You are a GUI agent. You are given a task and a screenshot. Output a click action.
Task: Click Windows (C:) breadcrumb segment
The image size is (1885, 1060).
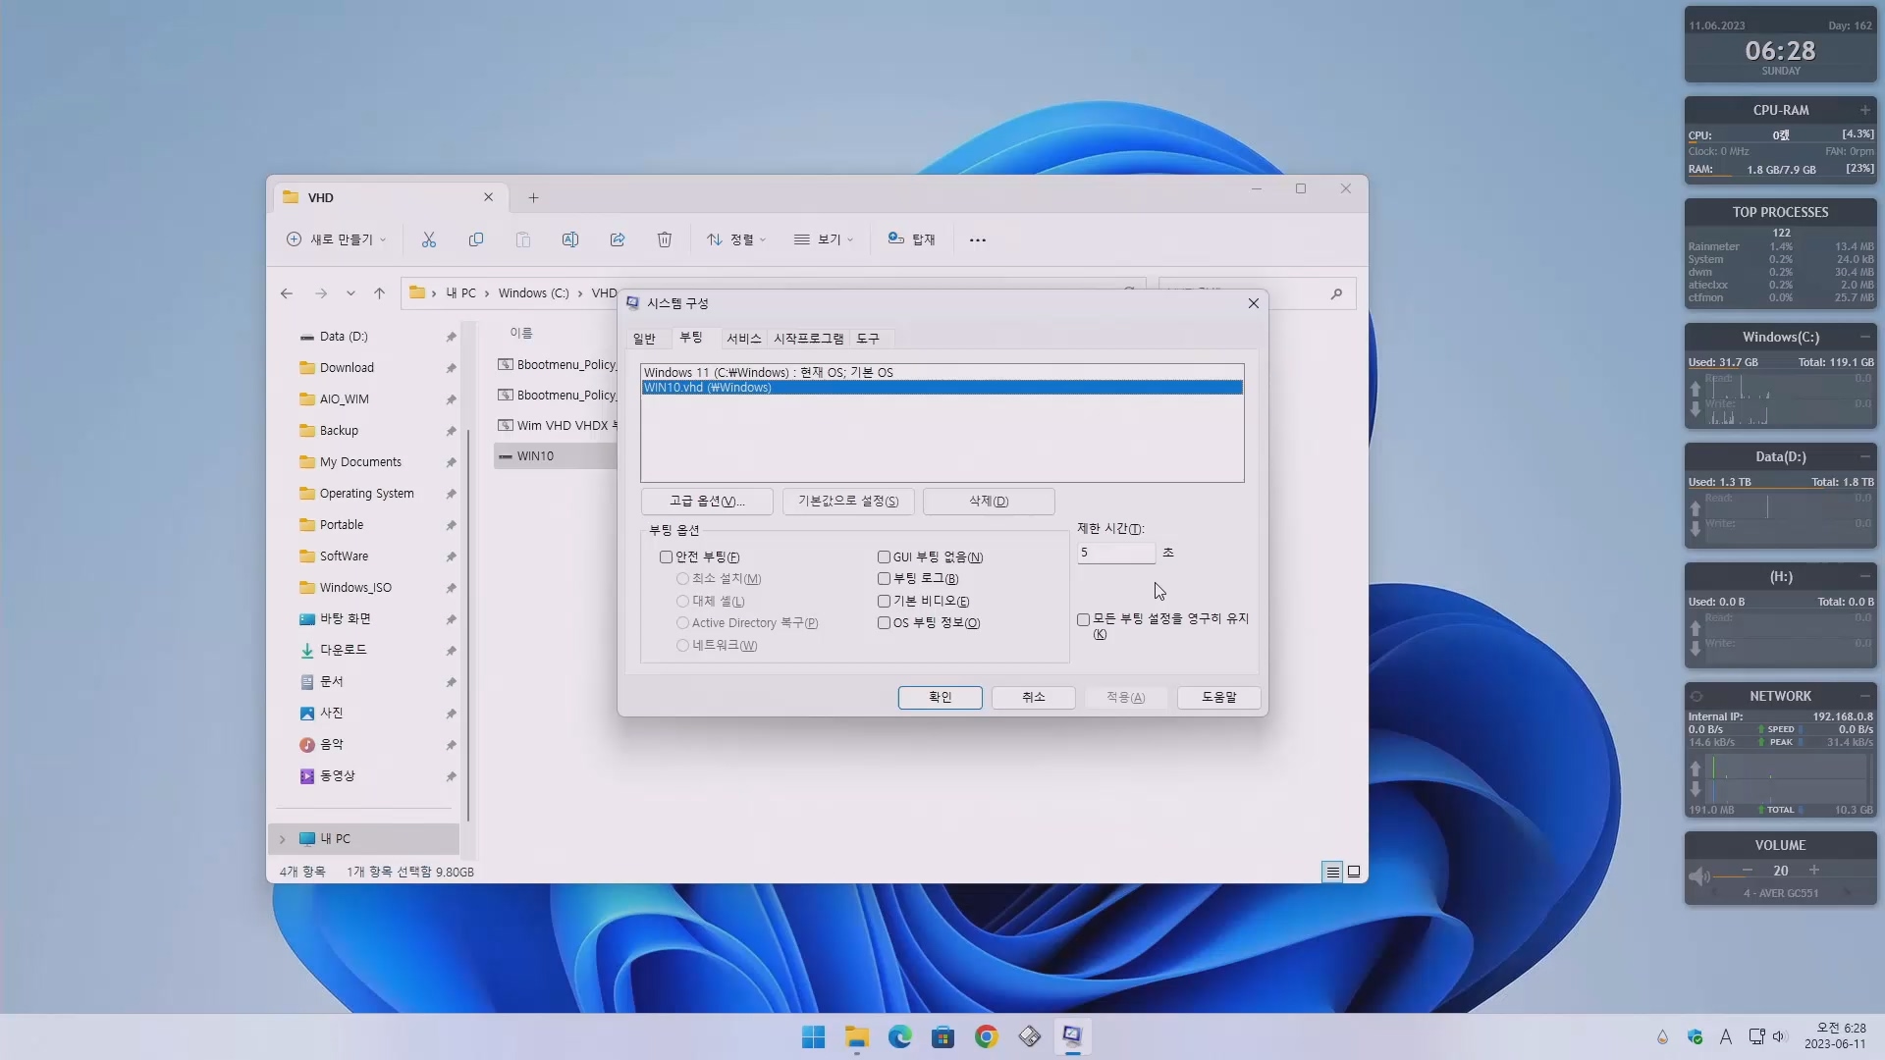tap(533, 293)
